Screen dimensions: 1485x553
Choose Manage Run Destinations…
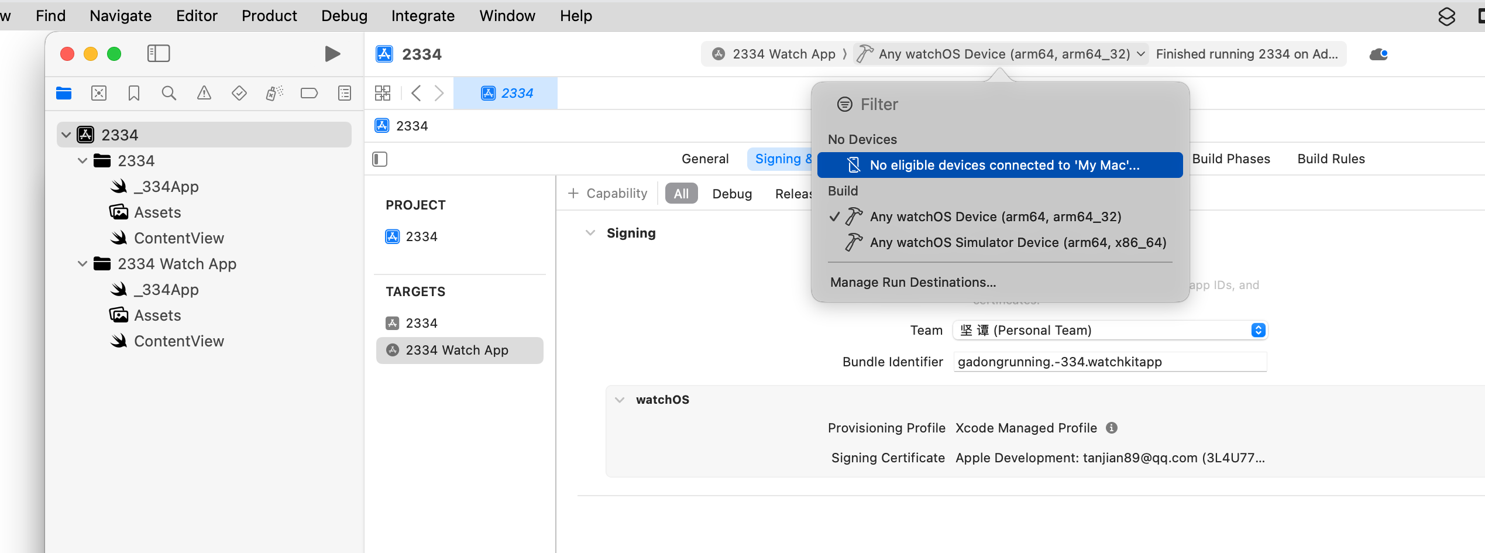pyautogui.click(x=913, y=282)
